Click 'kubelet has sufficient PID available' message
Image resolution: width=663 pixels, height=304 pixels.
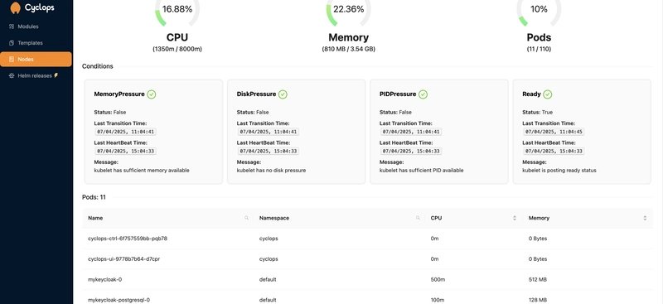tap(422, 171)
